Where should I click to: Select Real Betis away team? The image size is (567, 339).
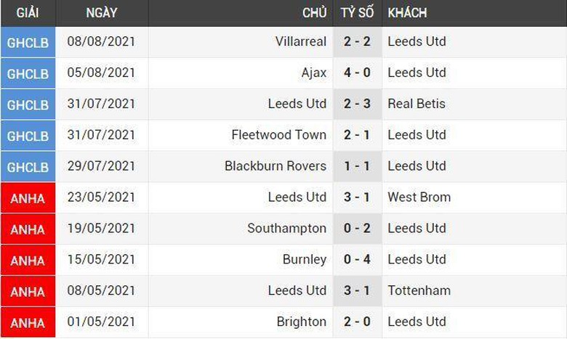pos(417,104)
